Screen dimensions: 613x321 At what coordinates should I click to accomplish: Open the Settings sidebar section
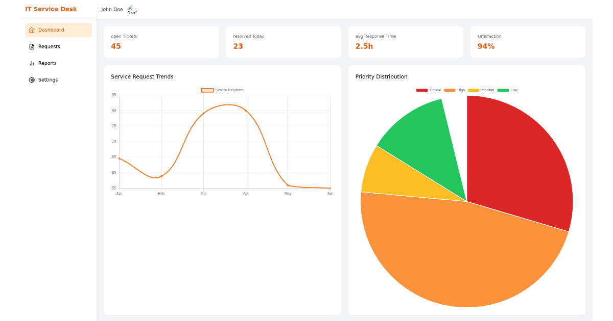[49, 79]
